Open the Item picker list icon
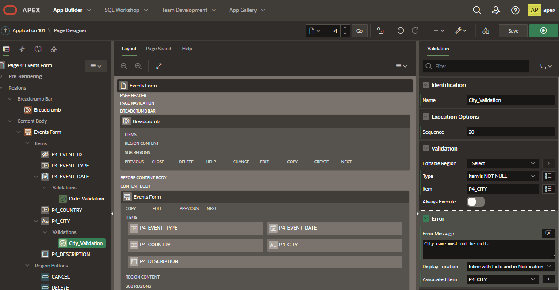The width and height of the screenshot is (559, 290). pyautogui.click(x=548, y=189)
